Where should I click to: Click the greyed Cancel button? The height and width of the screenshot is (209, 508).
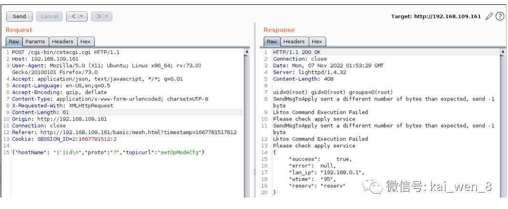click(x=49, y=17)
